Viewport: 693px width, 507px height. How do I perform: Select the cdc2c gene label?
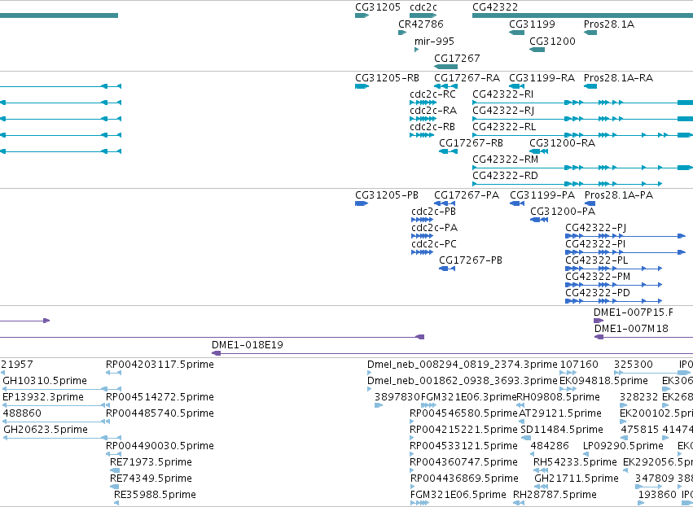[423, 7]
